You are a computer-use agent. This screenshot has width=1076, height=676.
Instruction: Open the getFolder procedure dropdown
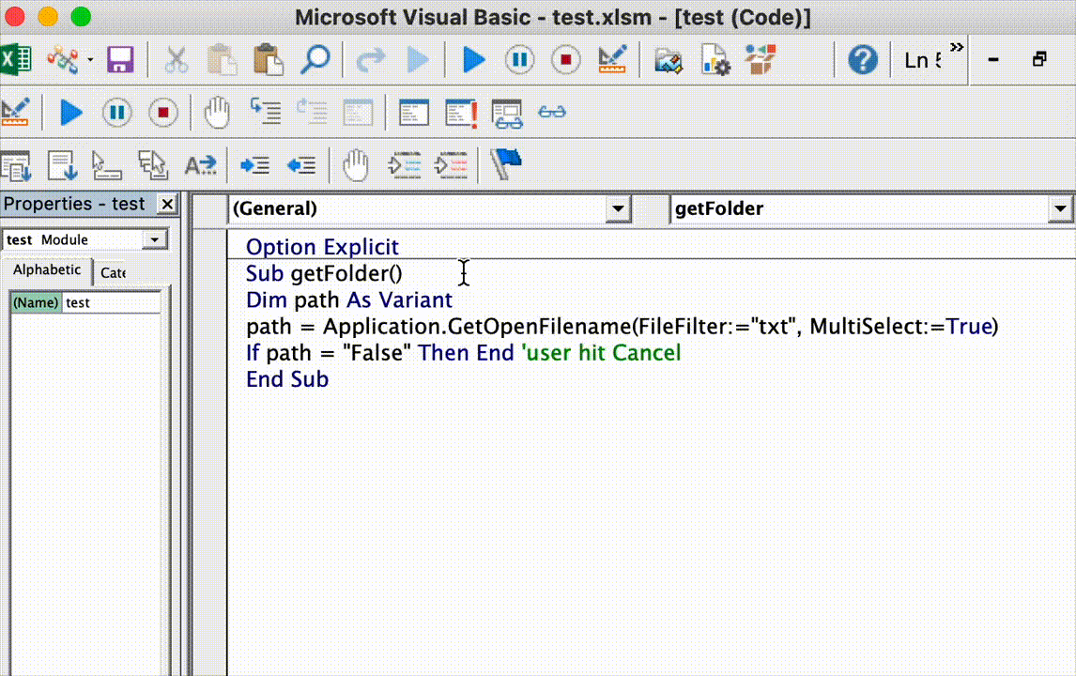tap(1060, 208)
